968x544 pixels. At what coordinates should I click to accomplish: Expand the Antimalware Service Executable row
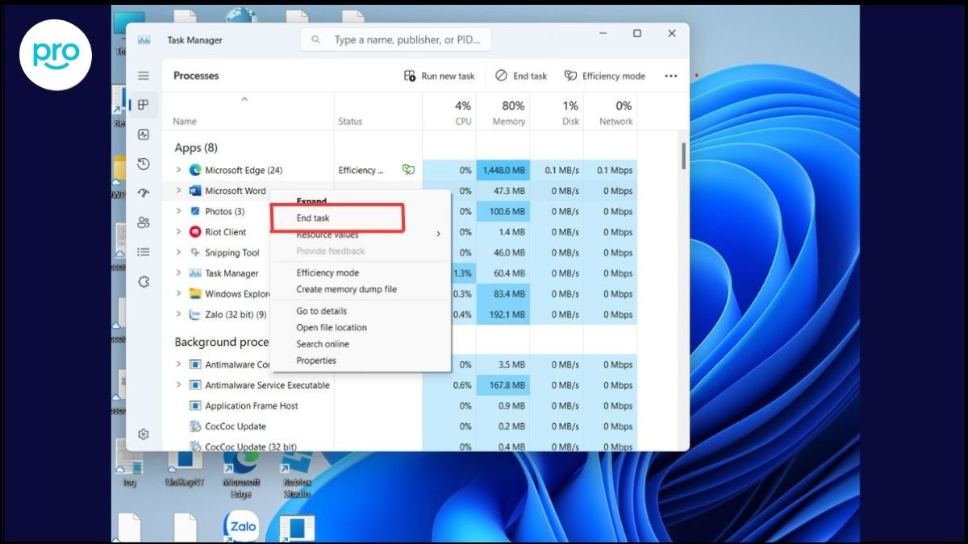coord(178,385)
